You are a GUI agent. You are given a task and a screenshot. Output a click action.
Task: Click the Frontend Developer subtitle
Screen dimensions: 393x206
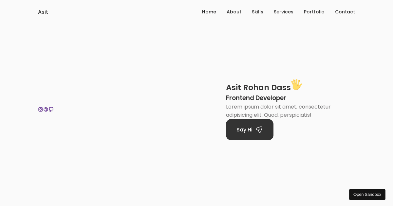[256, 98]
